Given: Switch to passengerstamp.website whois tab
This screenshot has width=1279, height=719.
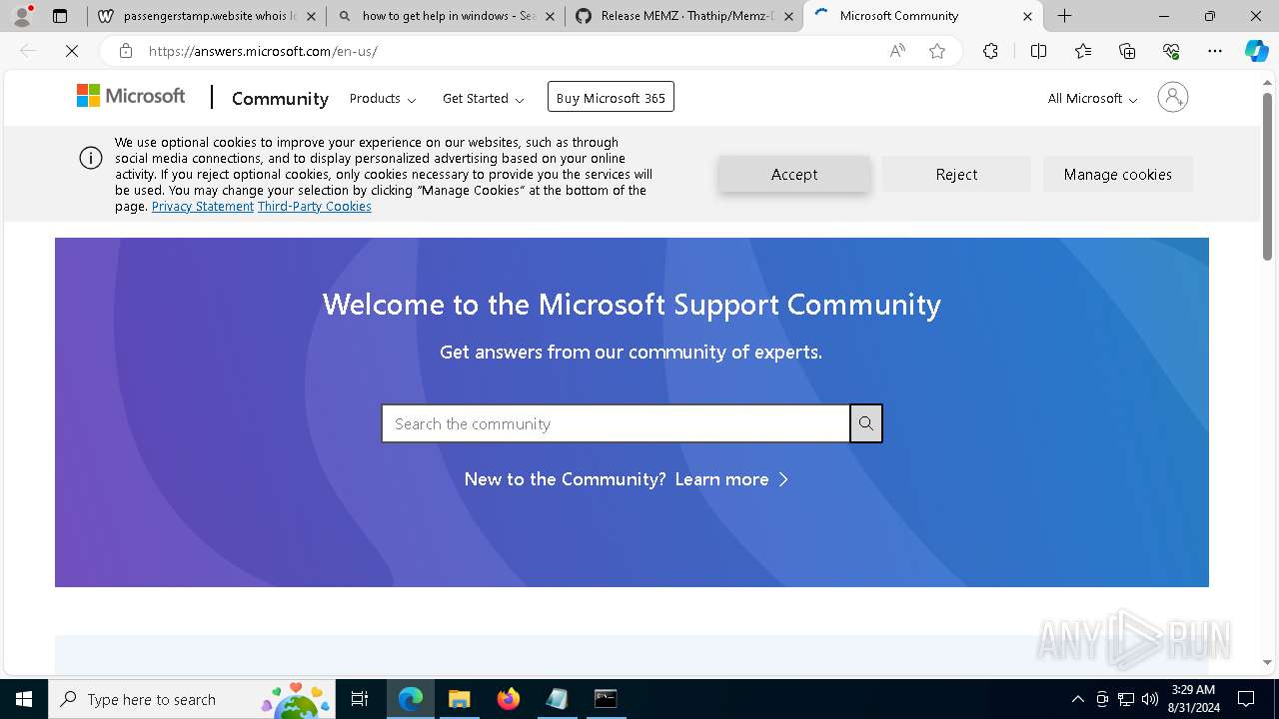Looking at the screenshot, I should (x=208, y=16).
